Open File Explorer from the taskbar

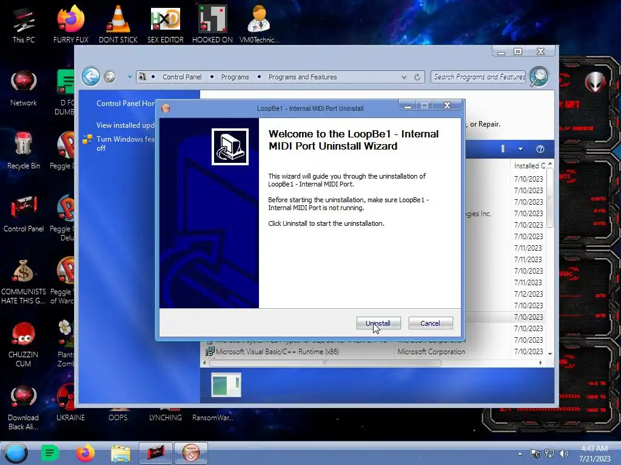(121, 453)
